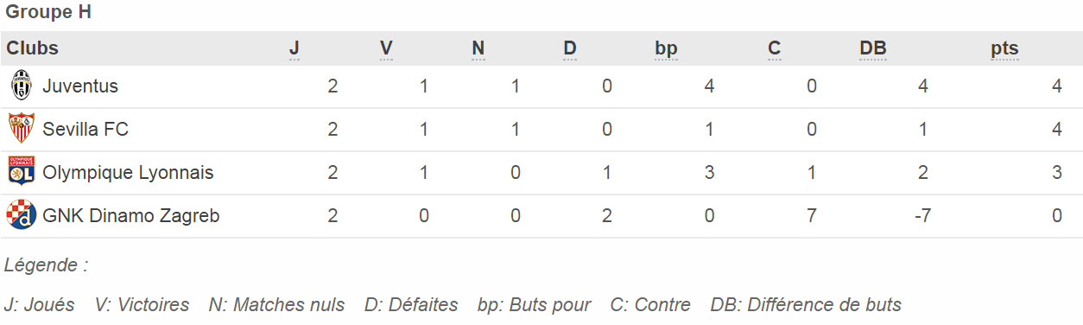
Task: Click the V column header abbreviation
Action: pyautogui.click(x=386, y=48)
